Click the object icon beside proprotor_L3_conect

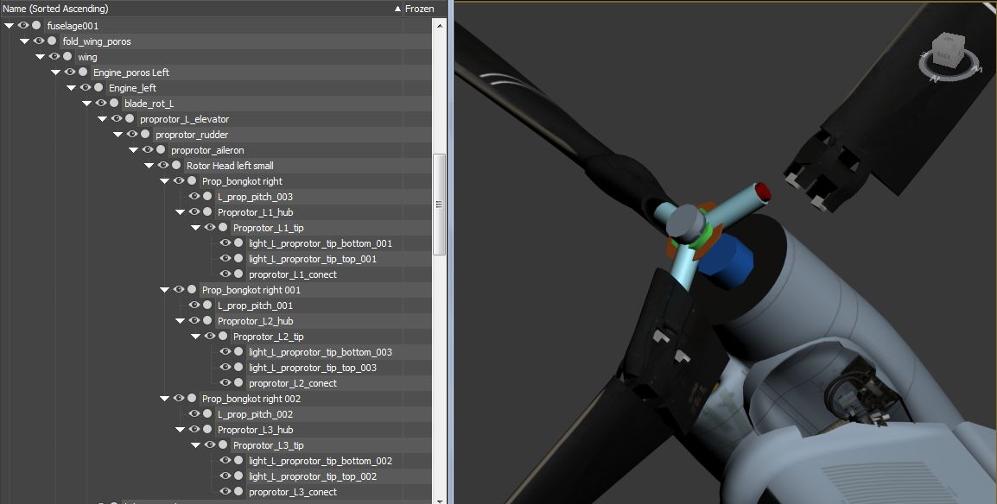(x=238, y=492)
